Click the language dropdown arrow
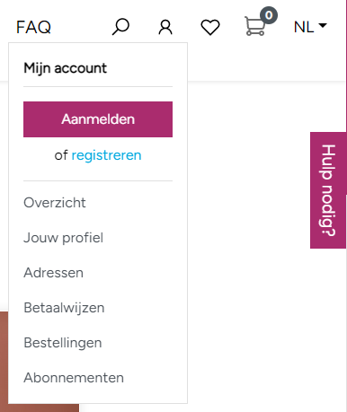 (x=323, y=26)
